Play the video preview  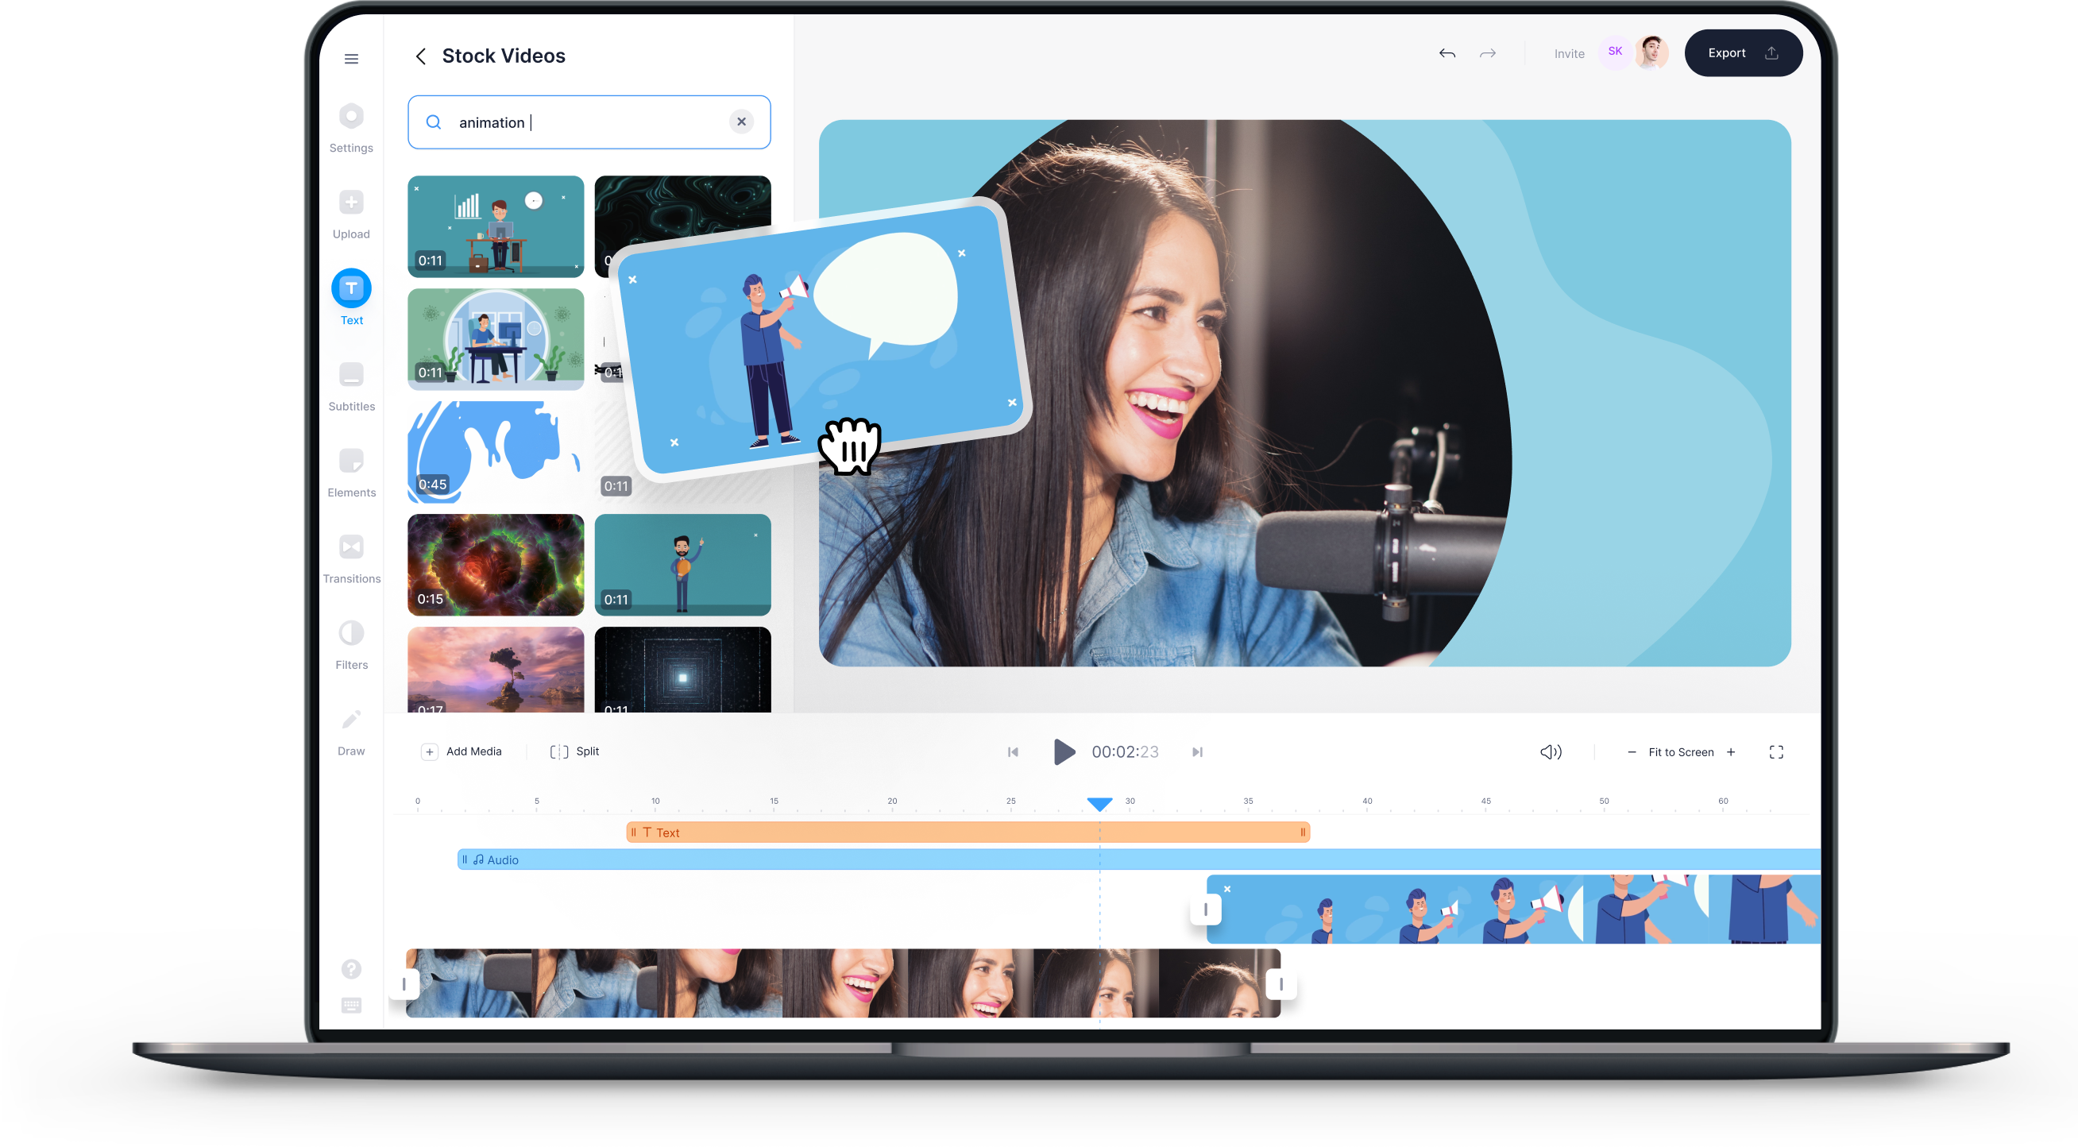[x=1063, y=751]
